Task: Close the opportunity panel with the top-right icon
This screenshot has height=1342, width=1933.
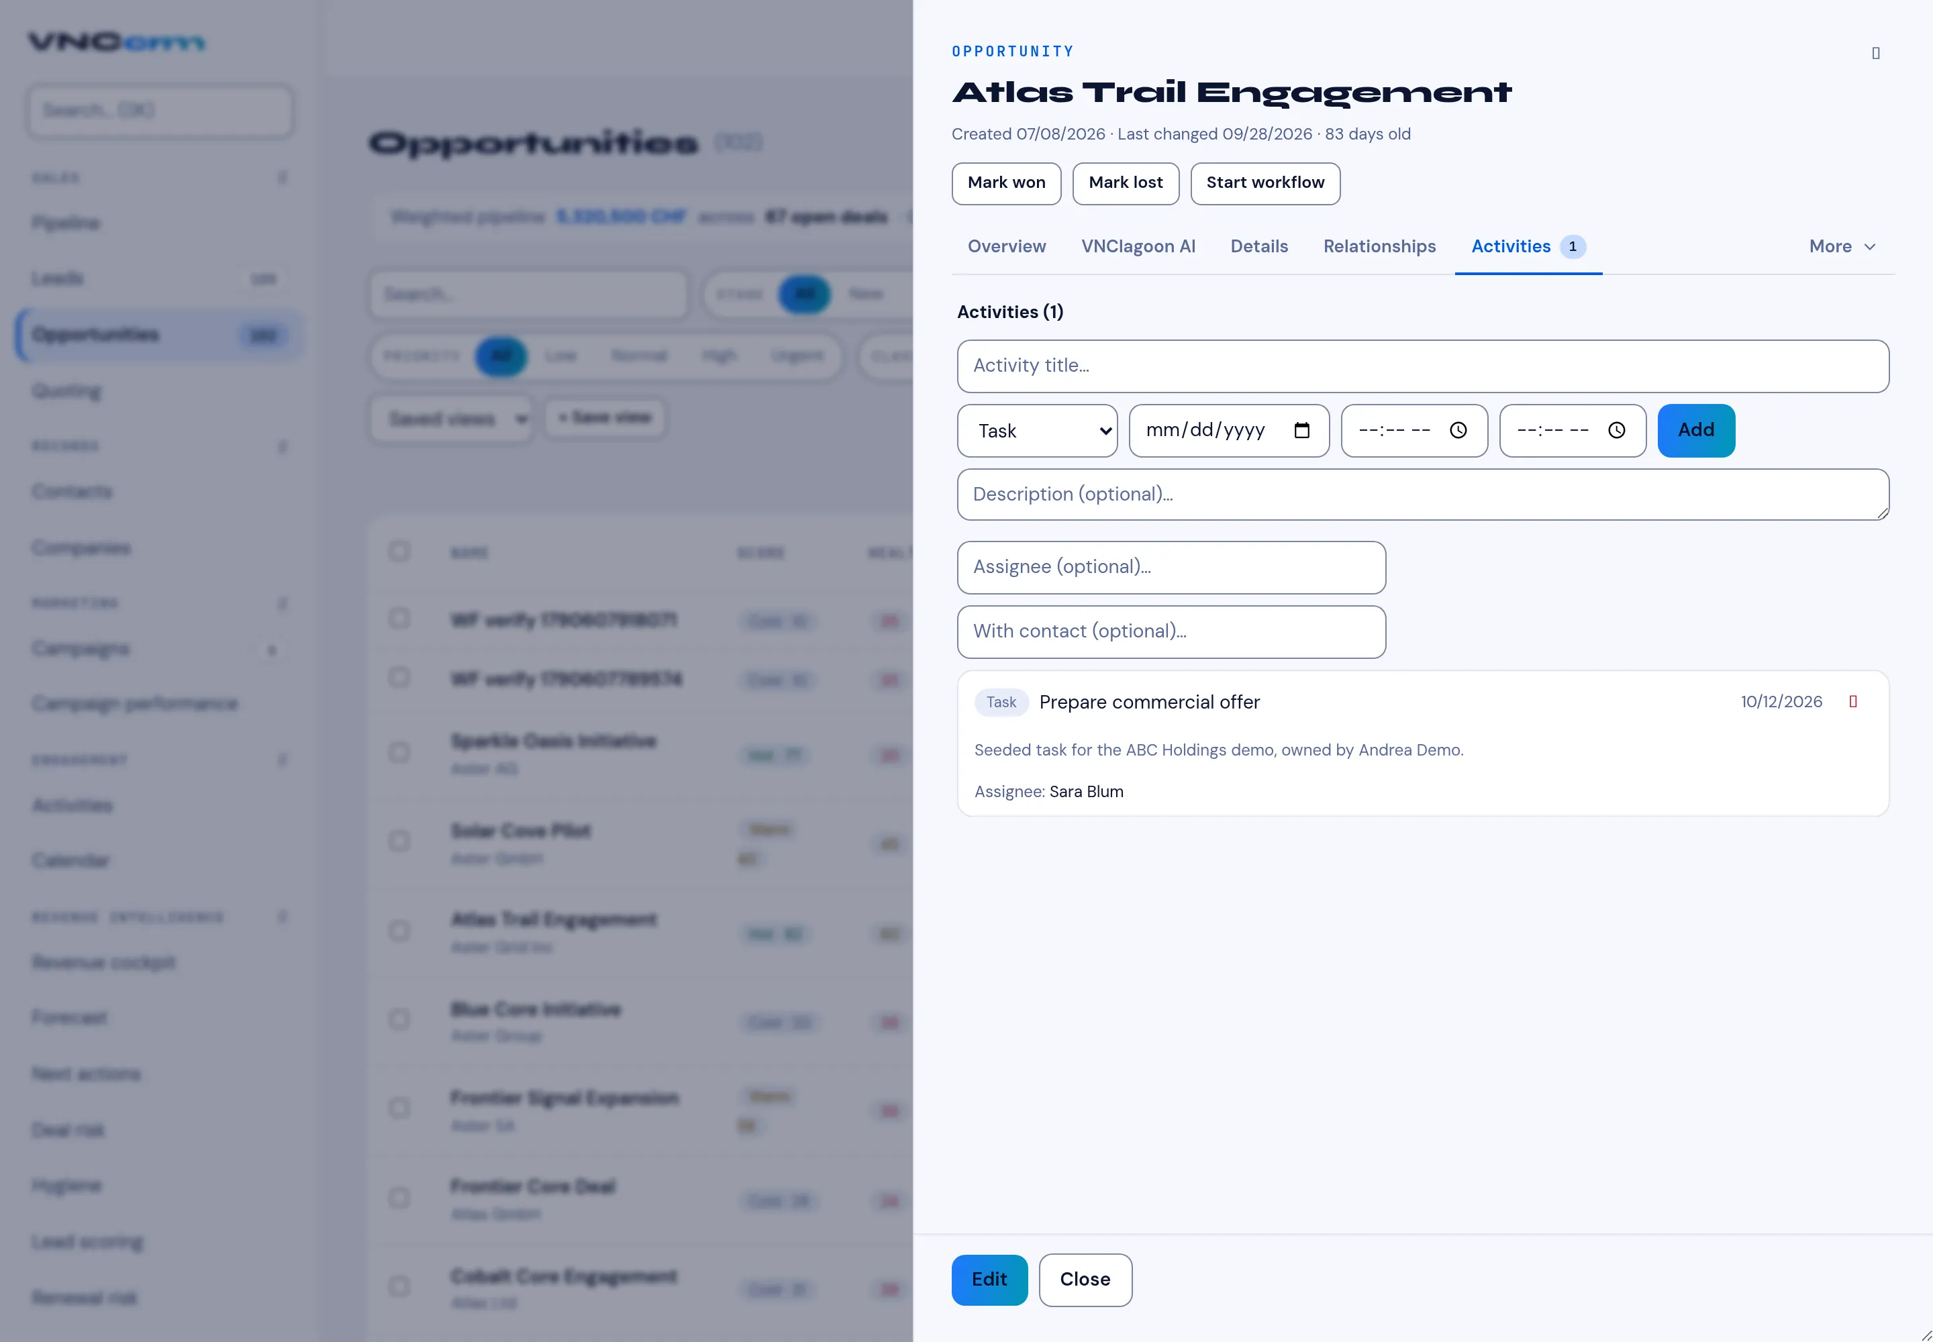Action: [1875, 53]
